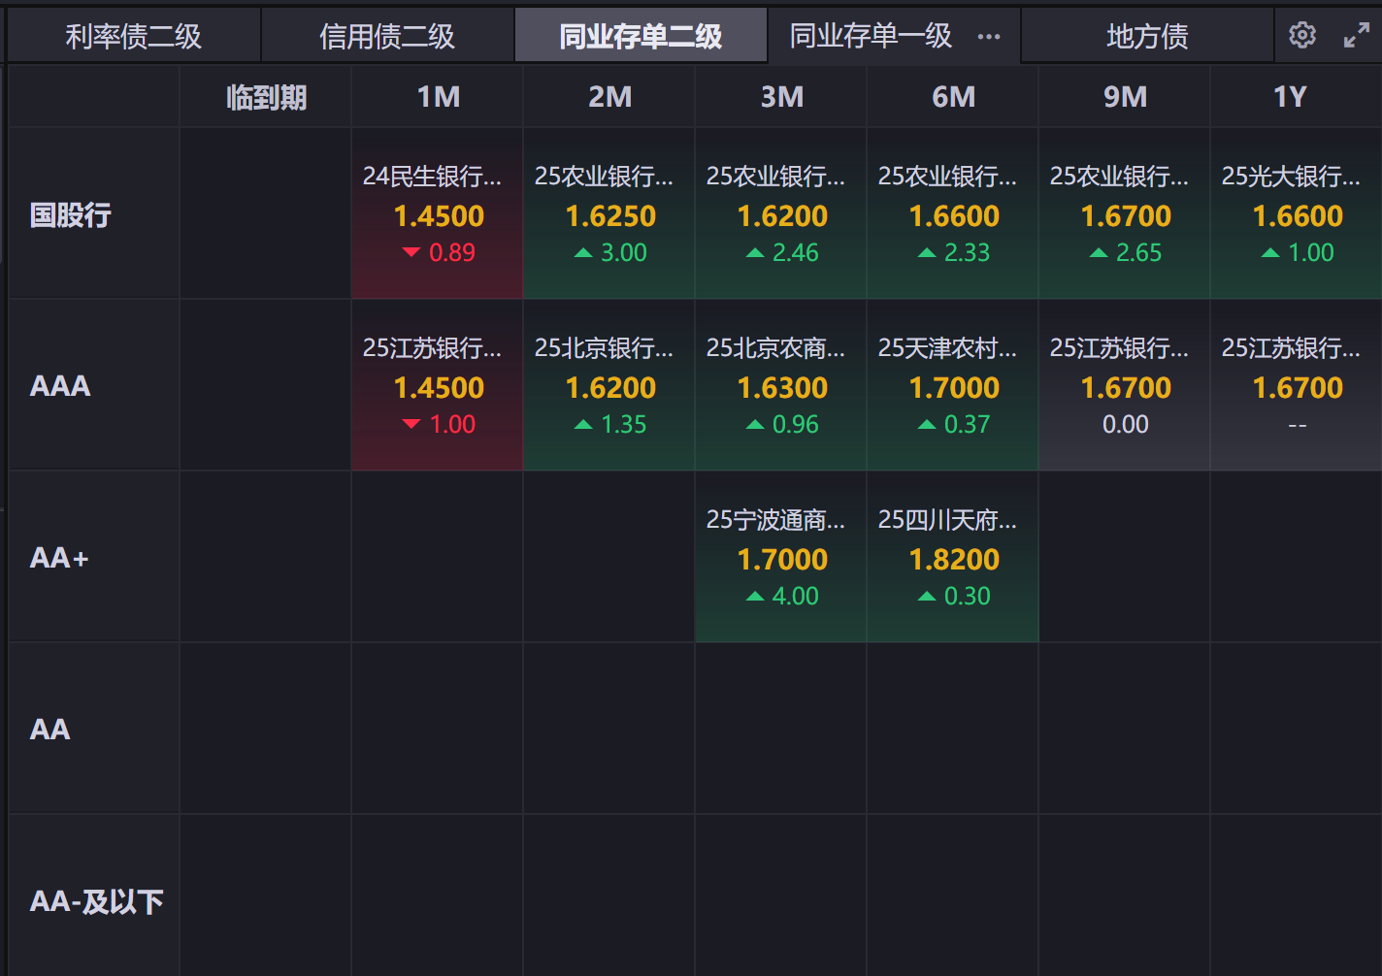Select the 同业存单一级 tab
This screenshot has width=1382, height=976.
click(x=871, y=37)
